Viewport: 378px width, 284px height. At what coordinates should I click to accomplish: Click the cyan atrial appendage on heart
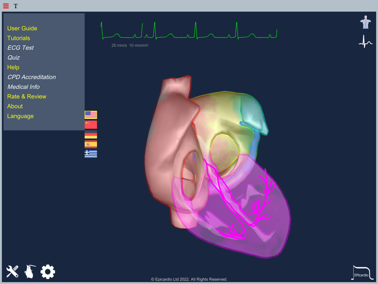click(254, 115)
